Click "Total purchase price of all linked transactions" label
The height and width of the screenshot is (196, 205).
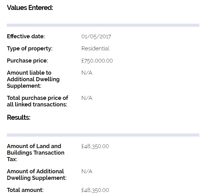(37, 101)
